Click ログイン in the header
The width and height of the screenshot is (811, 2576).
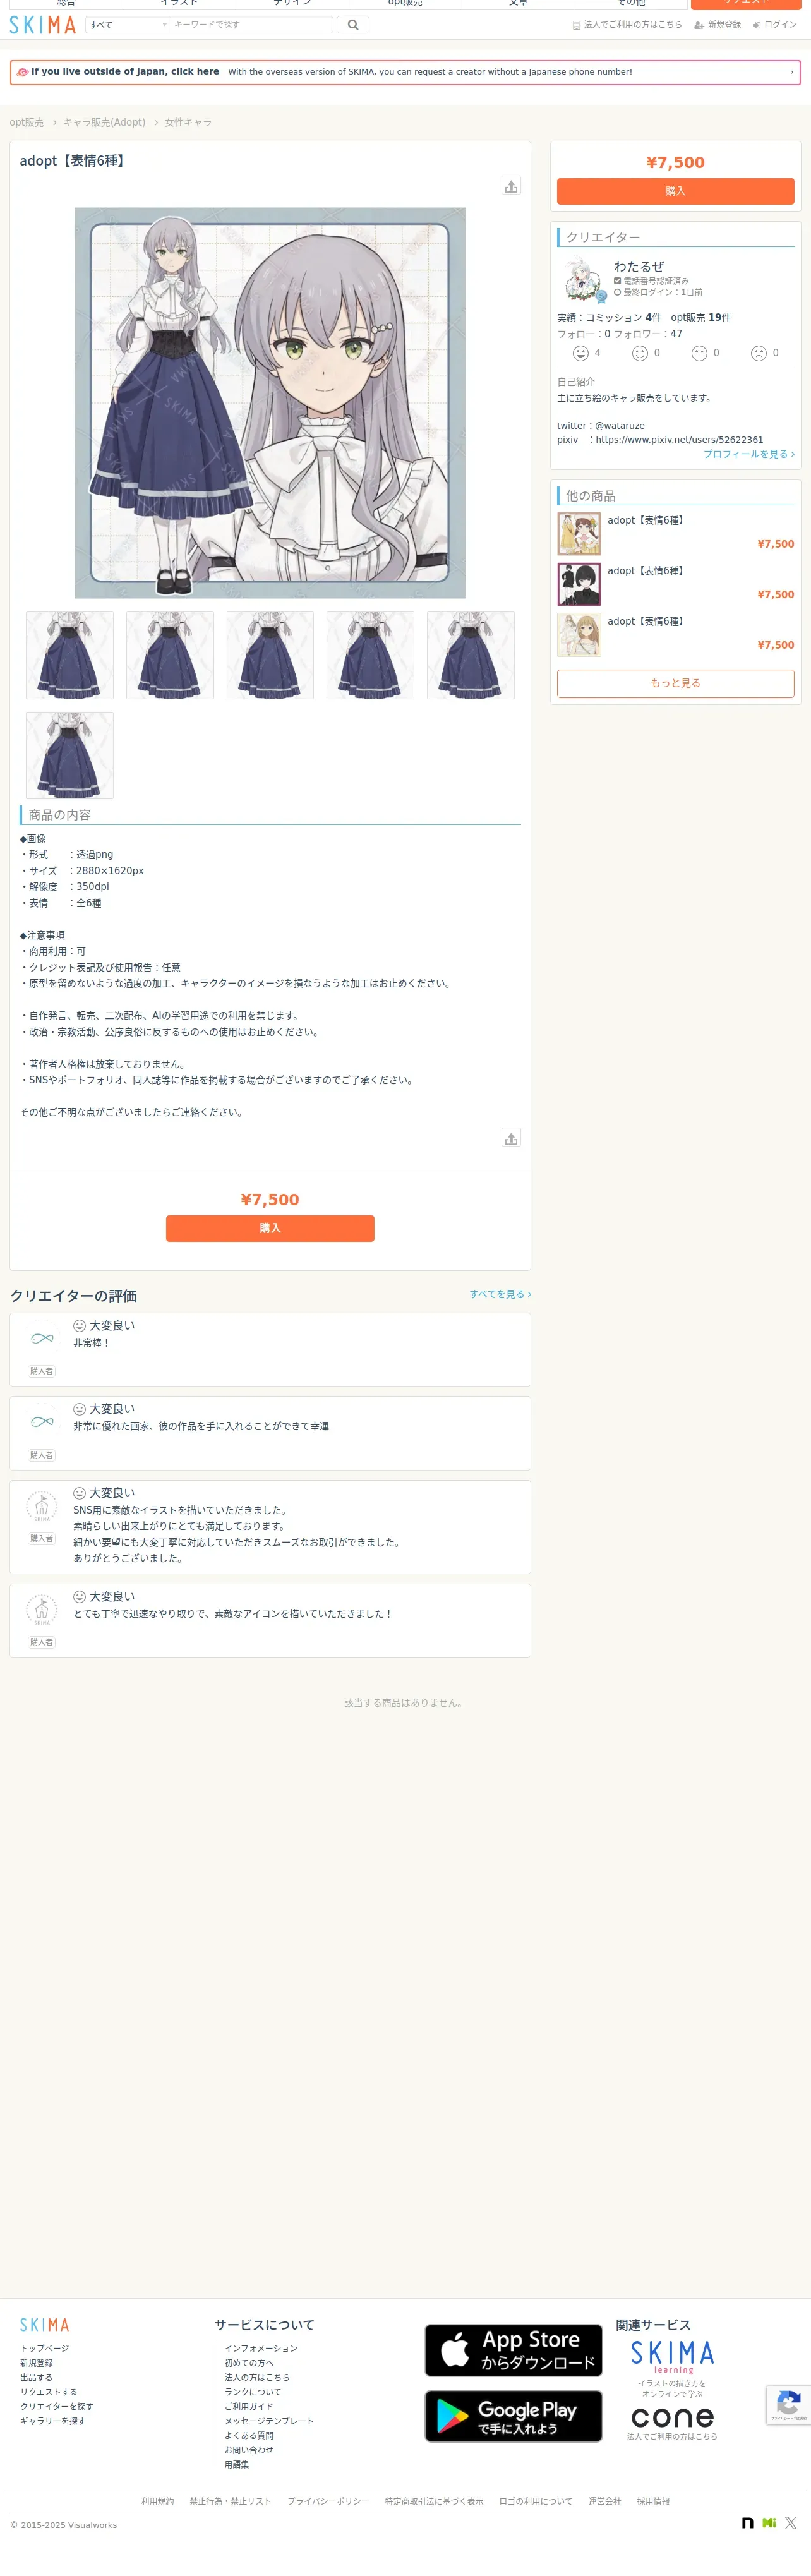(x=775, y=25)
